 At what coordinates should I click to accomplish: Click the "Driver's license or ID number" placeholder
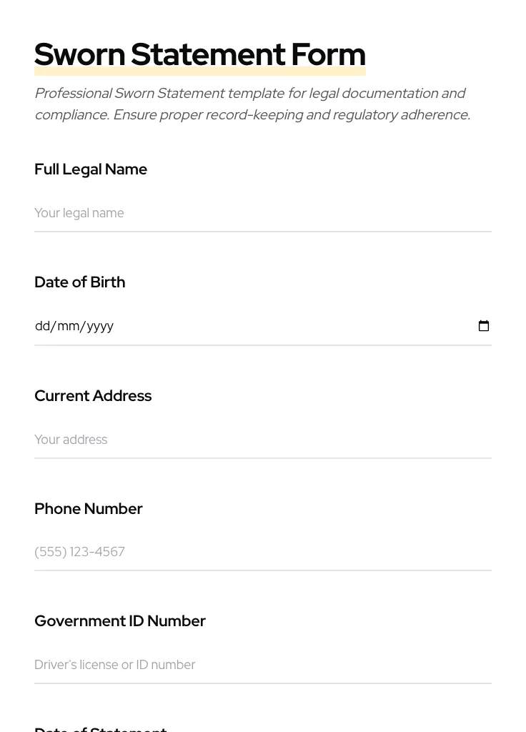coord(115,665)
